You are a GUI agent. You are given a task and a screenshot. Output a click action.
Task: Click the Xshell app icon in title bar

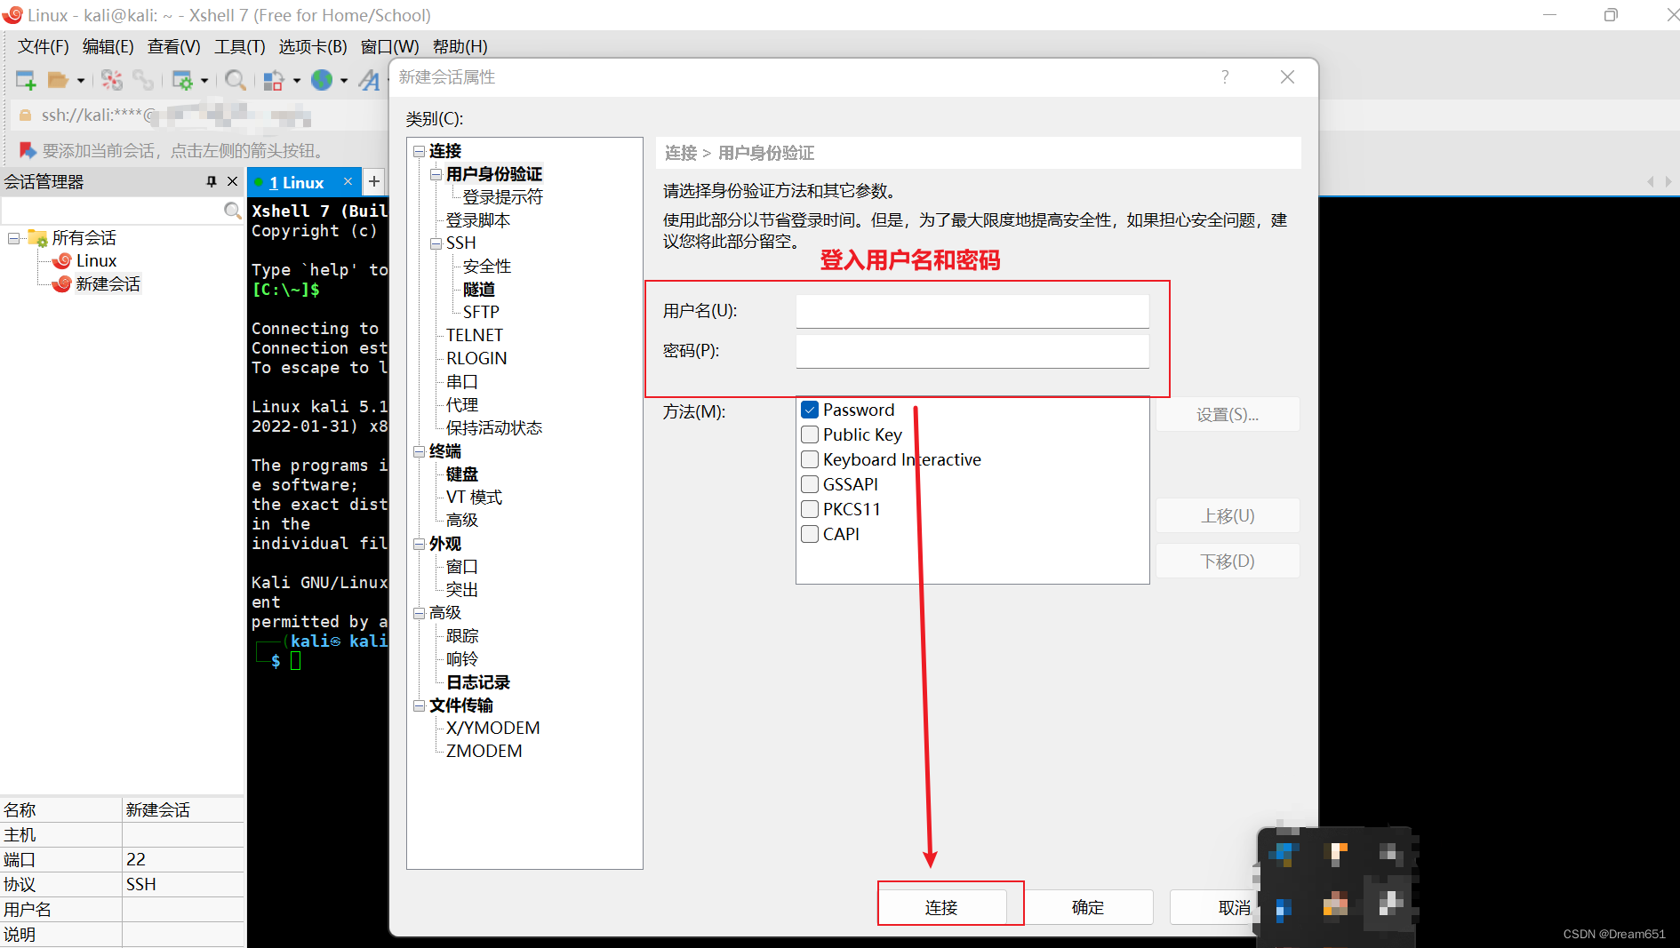[12, 14]
